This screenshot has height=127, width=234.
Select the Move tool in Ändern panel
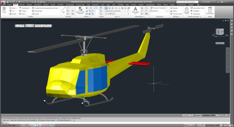pyautogui.click(x=87, y=8)
